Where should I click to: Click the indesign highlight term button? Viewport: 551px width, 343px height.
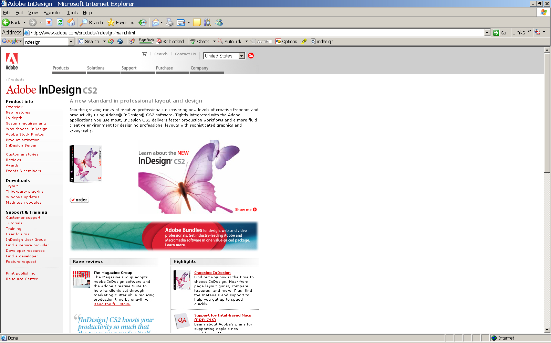(322, 42)
